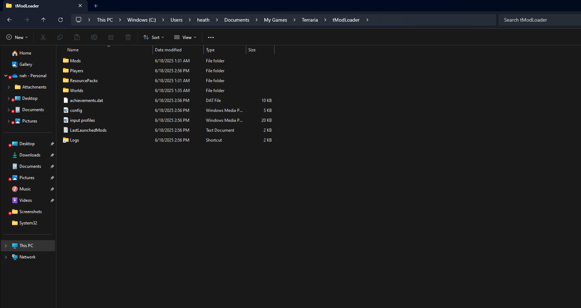
Task: Click the Delete trash icon
Action: [128, 37]
